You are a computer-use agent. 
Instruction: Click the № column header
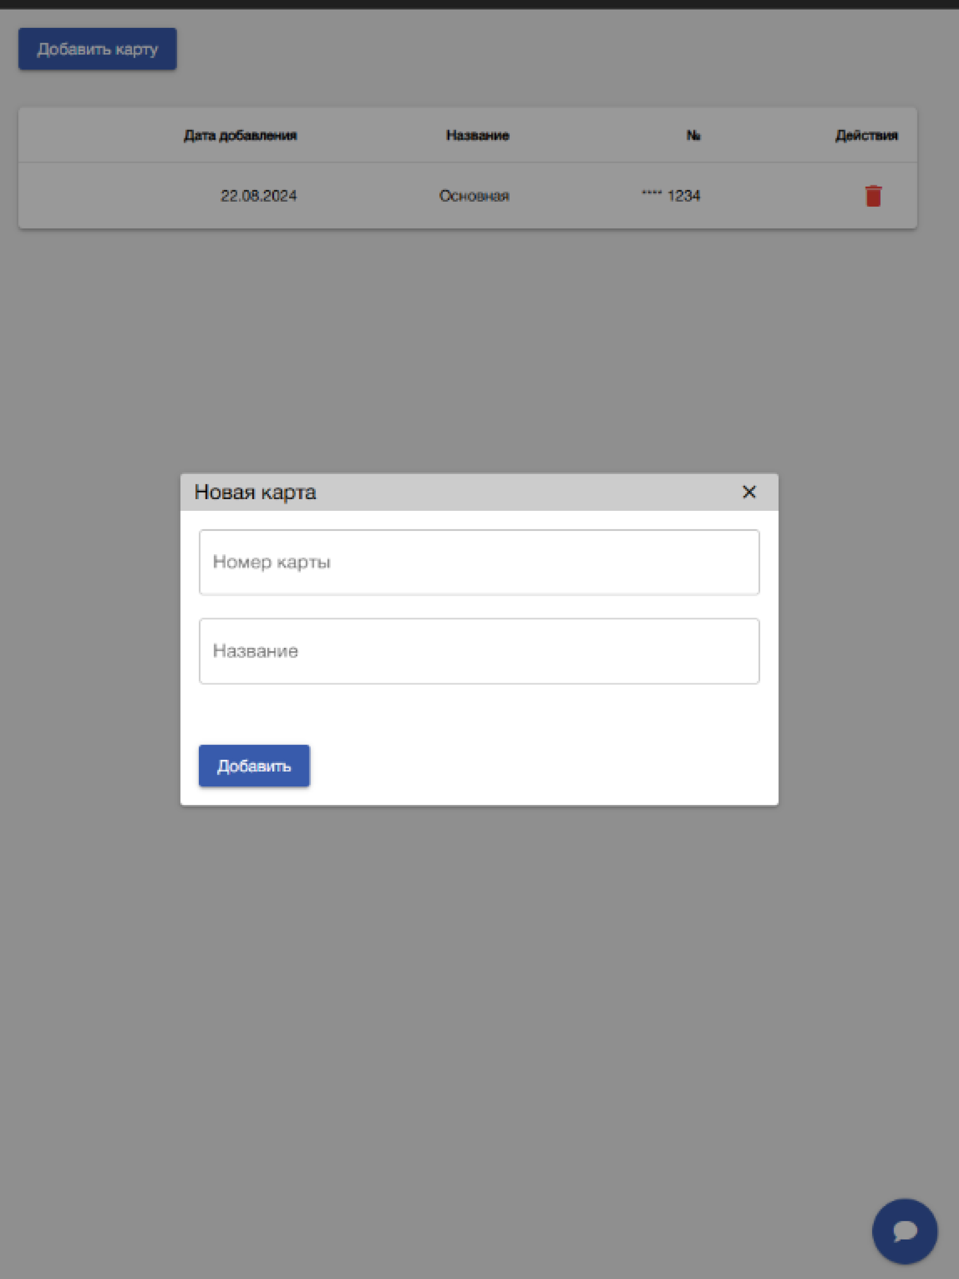pos(694,135)
